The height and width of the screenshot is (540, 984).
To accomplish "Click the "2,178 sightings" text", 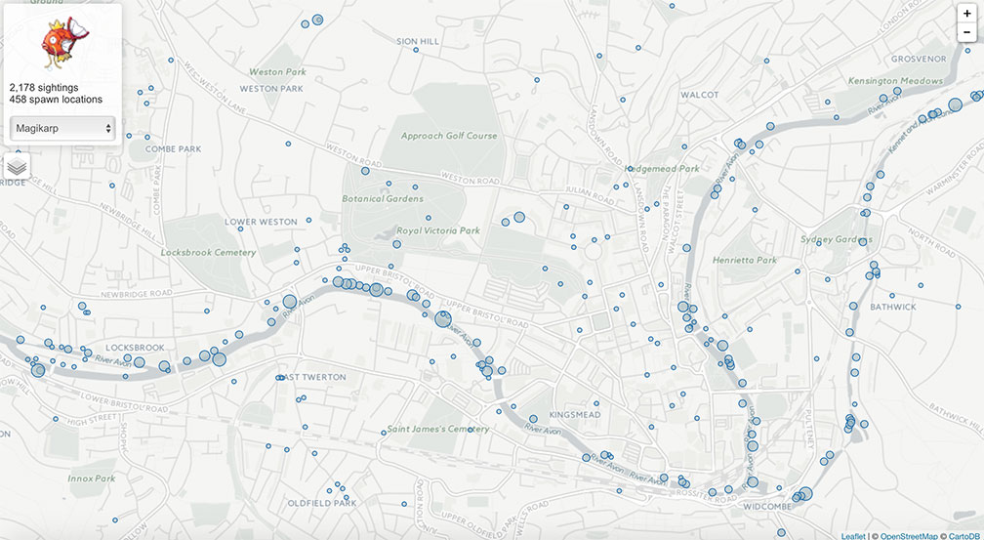I will 44,88.
